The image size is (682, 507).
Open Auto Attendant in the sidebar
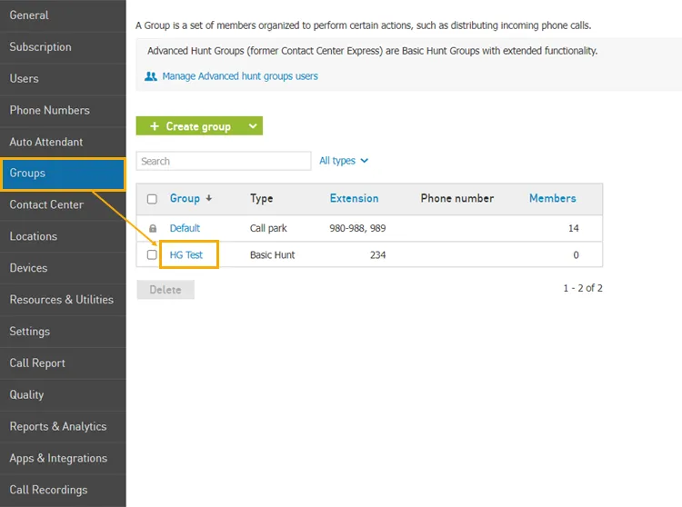(63, 142)
